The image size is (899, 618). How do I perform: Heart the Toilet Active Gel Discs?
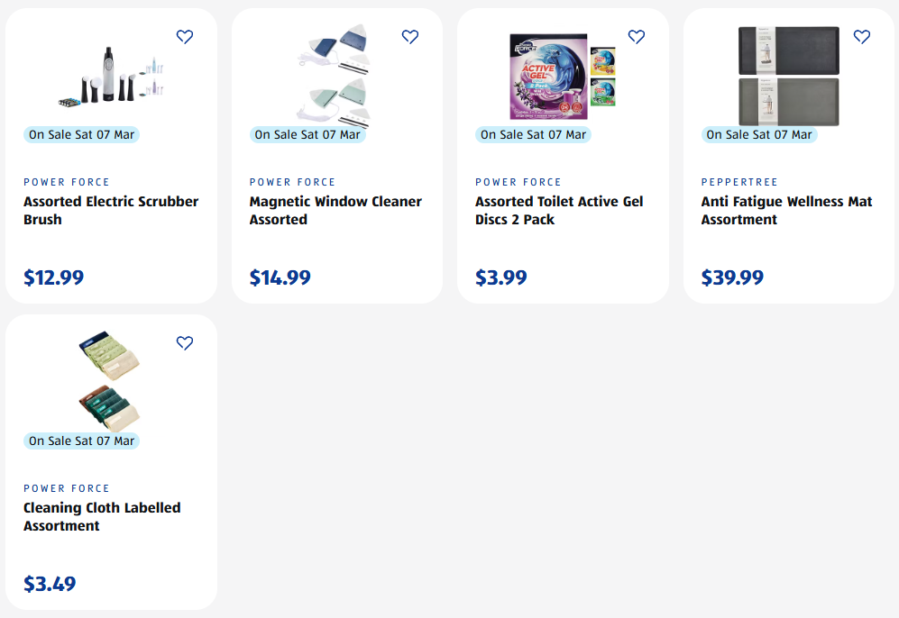point(637,37)
